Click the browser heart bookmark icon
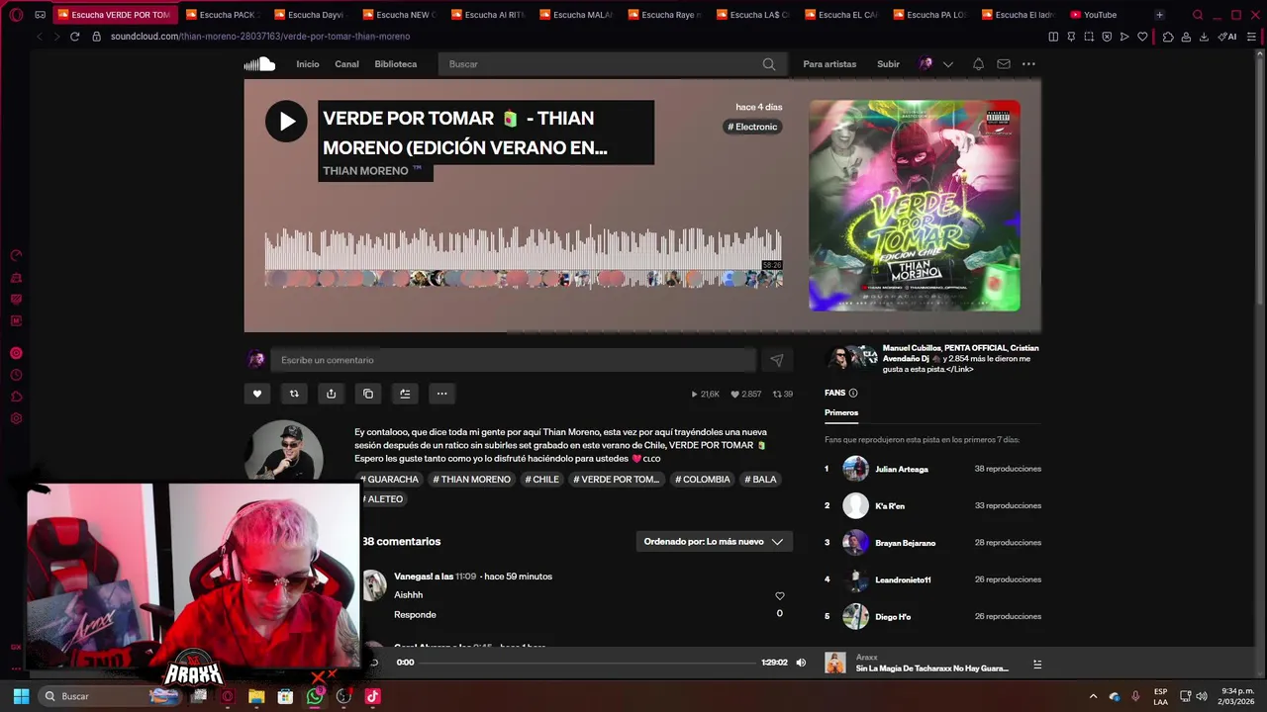The width and height of the screenshot is (1267, 712). coord(1142,37)
